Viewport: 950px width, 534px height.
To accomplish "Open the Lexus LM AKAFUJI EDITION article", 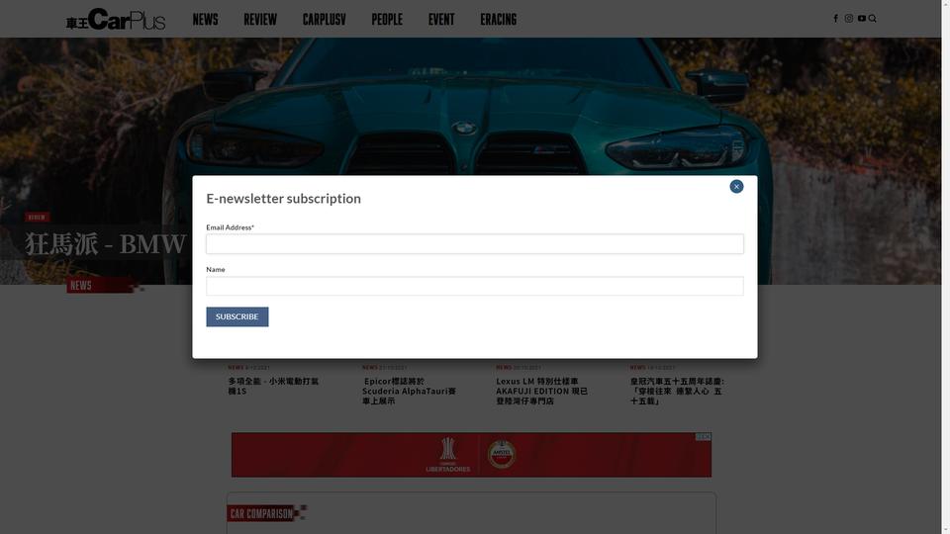I will pos(541,391).
